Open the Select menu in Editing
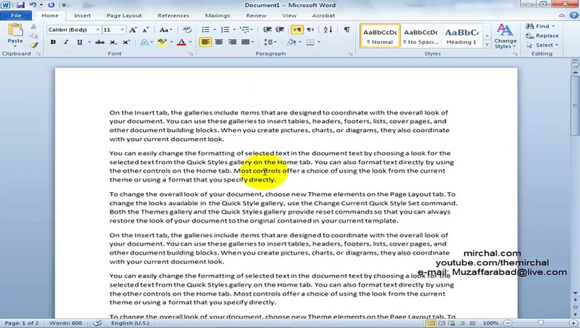This screenshot has height=328, width=580. [x=543, y=45]
